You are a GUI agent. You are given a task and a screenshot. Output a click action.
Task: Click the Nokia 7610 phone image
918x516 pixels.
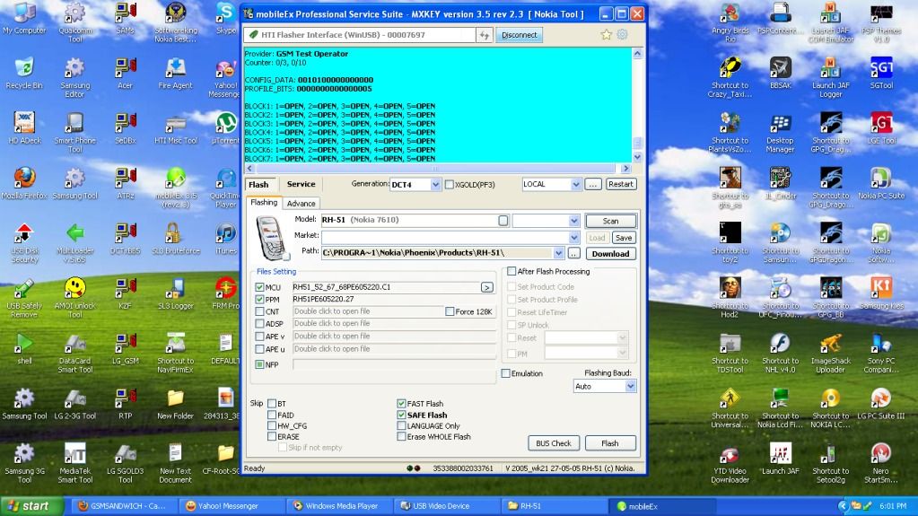coord(271,238)
